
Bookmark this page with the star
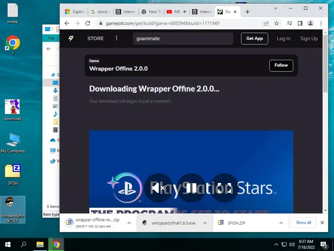click(277, 23)
